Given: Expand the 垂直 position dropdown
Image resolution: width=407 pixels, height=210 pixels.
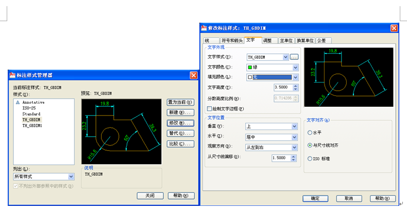Looking at the screenshot, I should 295,126.
